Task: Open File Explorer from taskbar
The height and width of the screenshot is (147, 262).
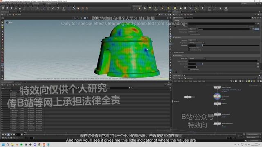Action: coord(12,145)
